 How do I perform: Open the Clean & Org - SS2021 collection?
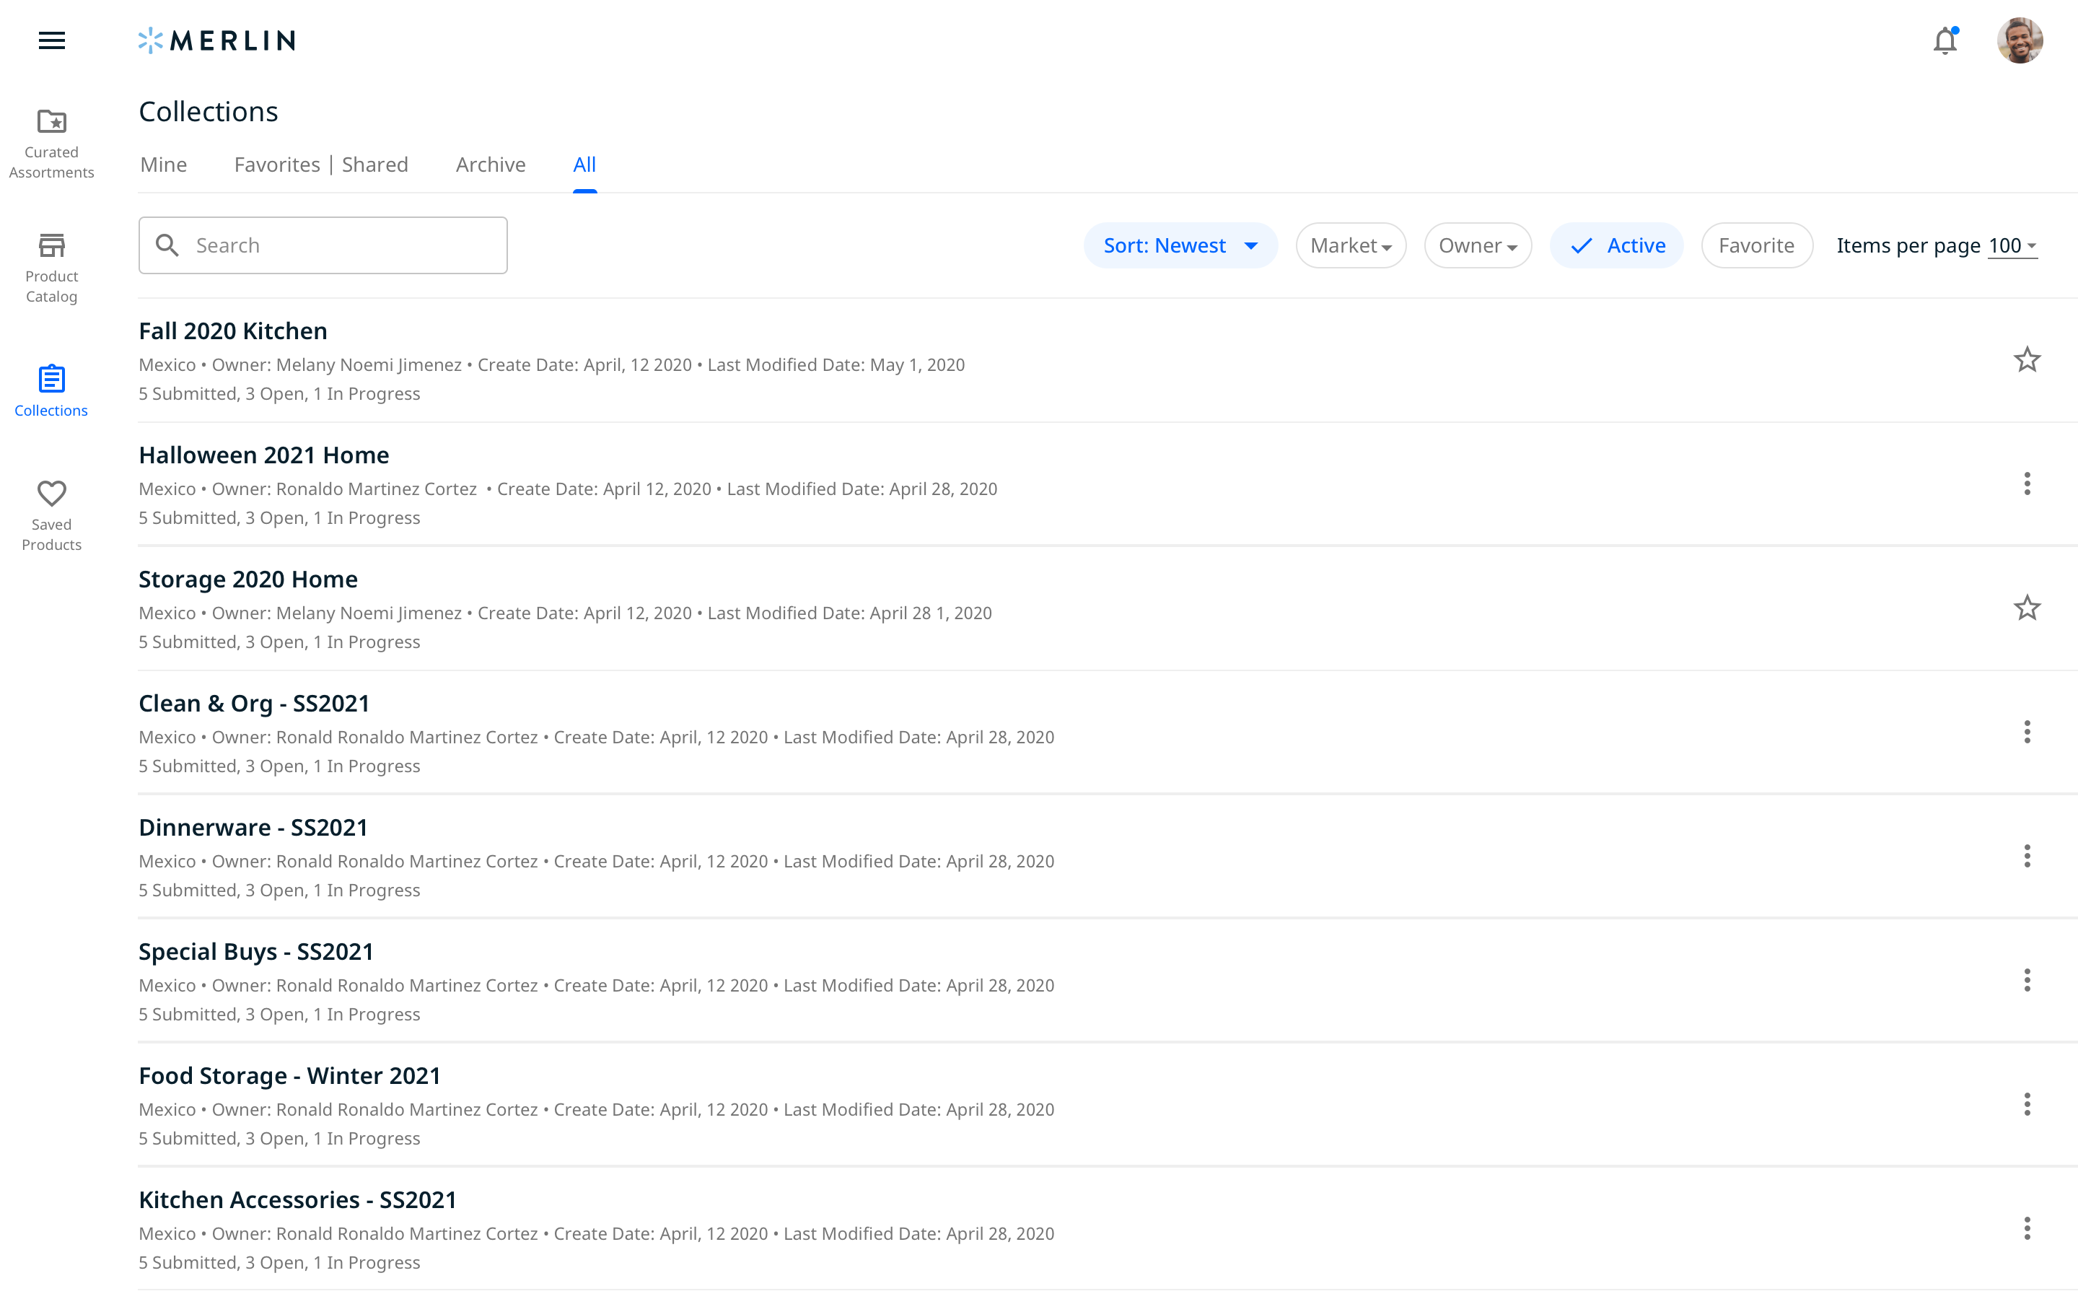[254, 703]
